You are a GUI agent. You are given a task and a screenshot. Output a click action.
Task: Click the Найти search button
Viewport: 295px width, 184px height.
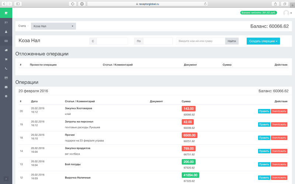[232, 41]
